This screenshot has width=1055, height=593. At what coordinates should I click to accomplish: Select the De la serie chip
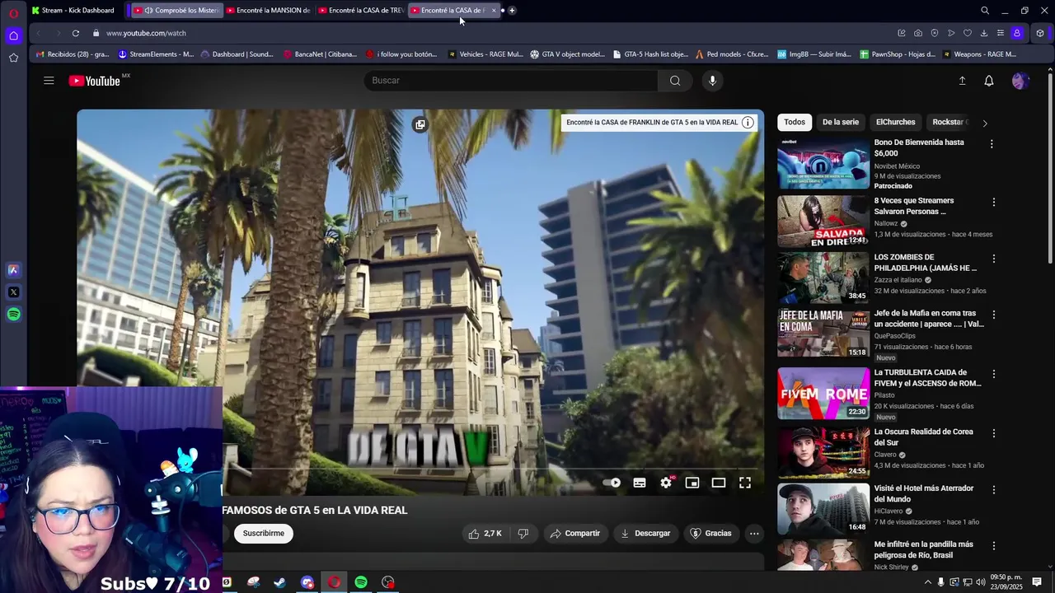coord(841,122)
